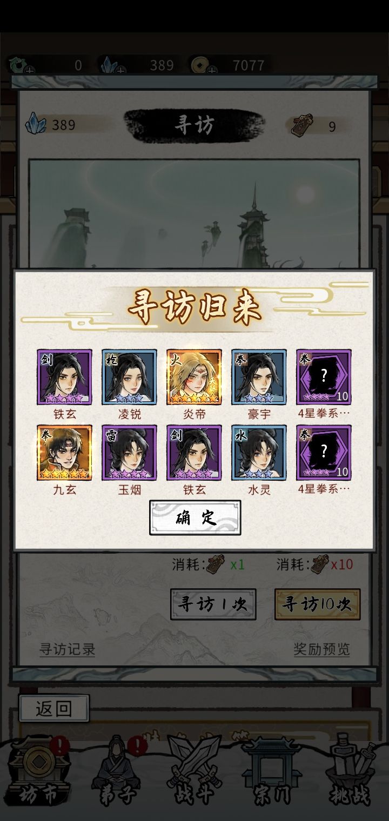Select the 水灵 water hero card
This screenshot has height=821, width=389.
click(x=259, y=453)
